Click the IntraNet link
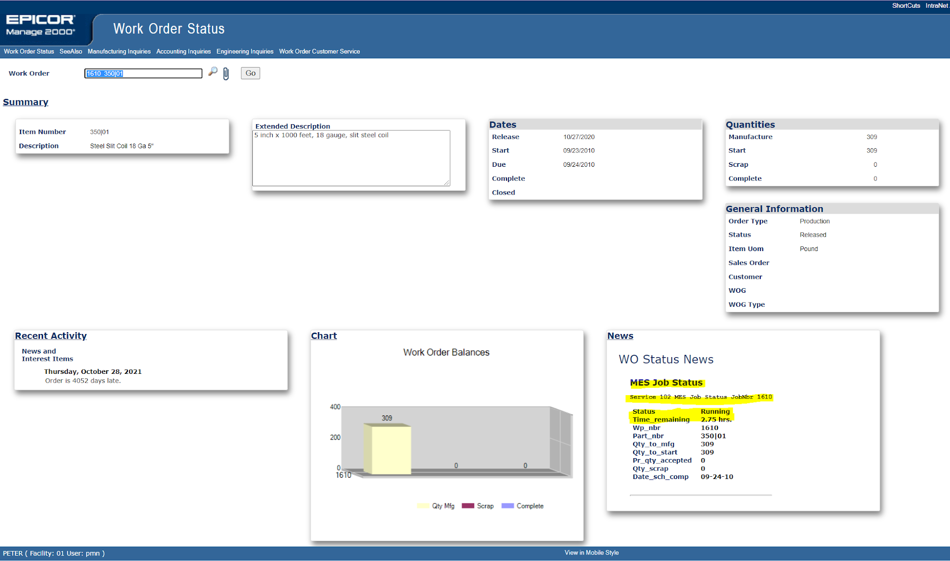The height and width of the screenshot is (561, 950). pyautogui.click(x=937, y=6)
